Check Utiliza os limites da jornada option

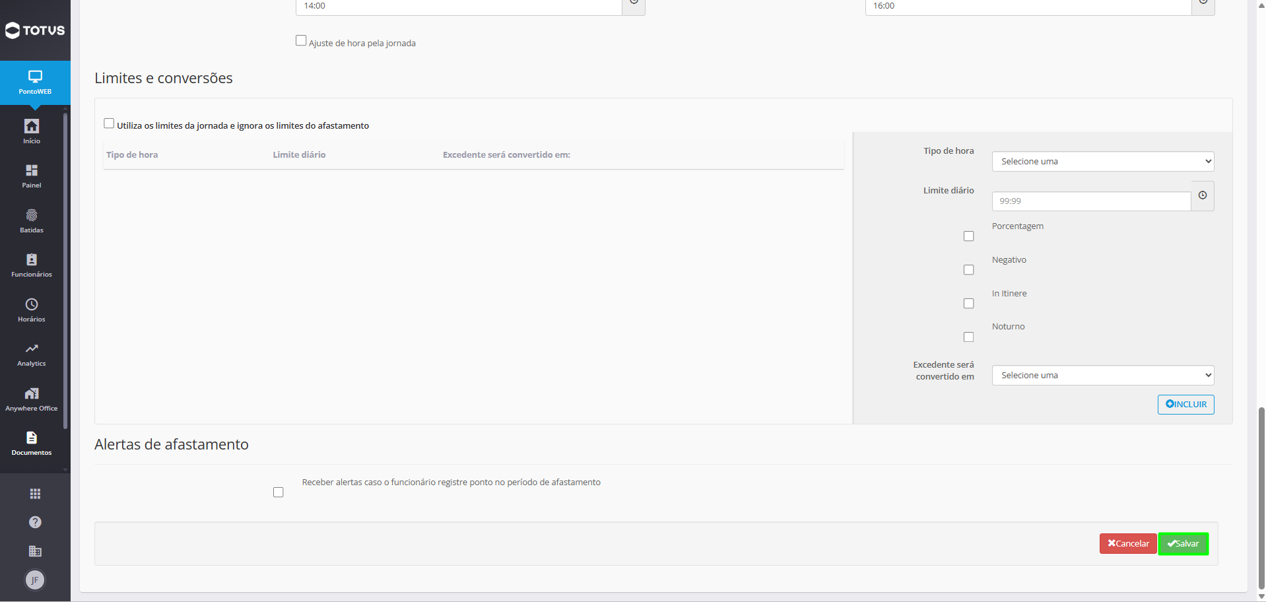(109, 123)
